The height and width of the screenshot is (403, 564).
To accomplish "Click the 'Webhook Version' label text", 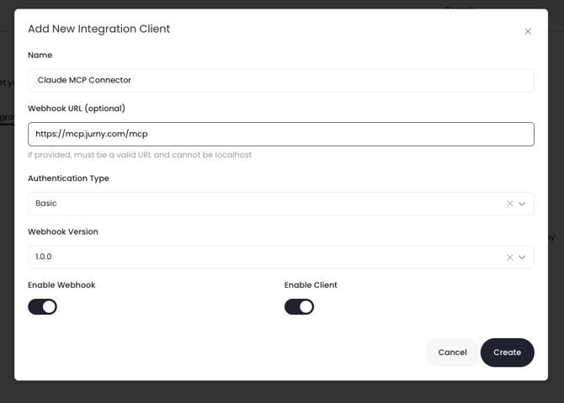I will pyautogui.click(x=63, y=232).
